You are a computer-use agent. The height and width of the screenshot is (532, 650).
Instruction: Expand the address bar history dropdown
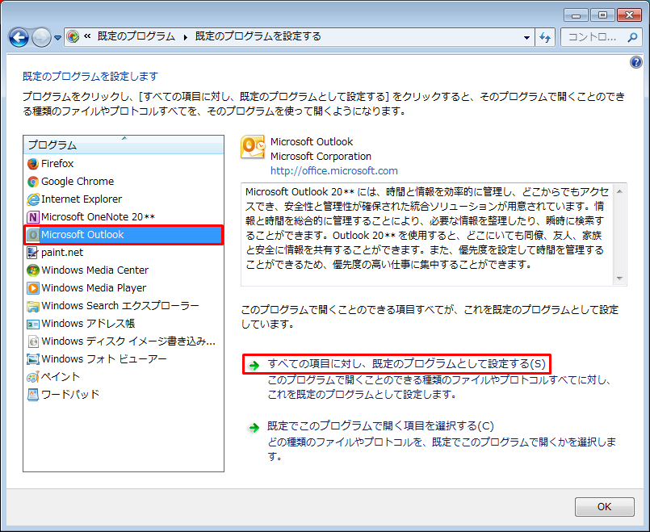click(526, 38)
